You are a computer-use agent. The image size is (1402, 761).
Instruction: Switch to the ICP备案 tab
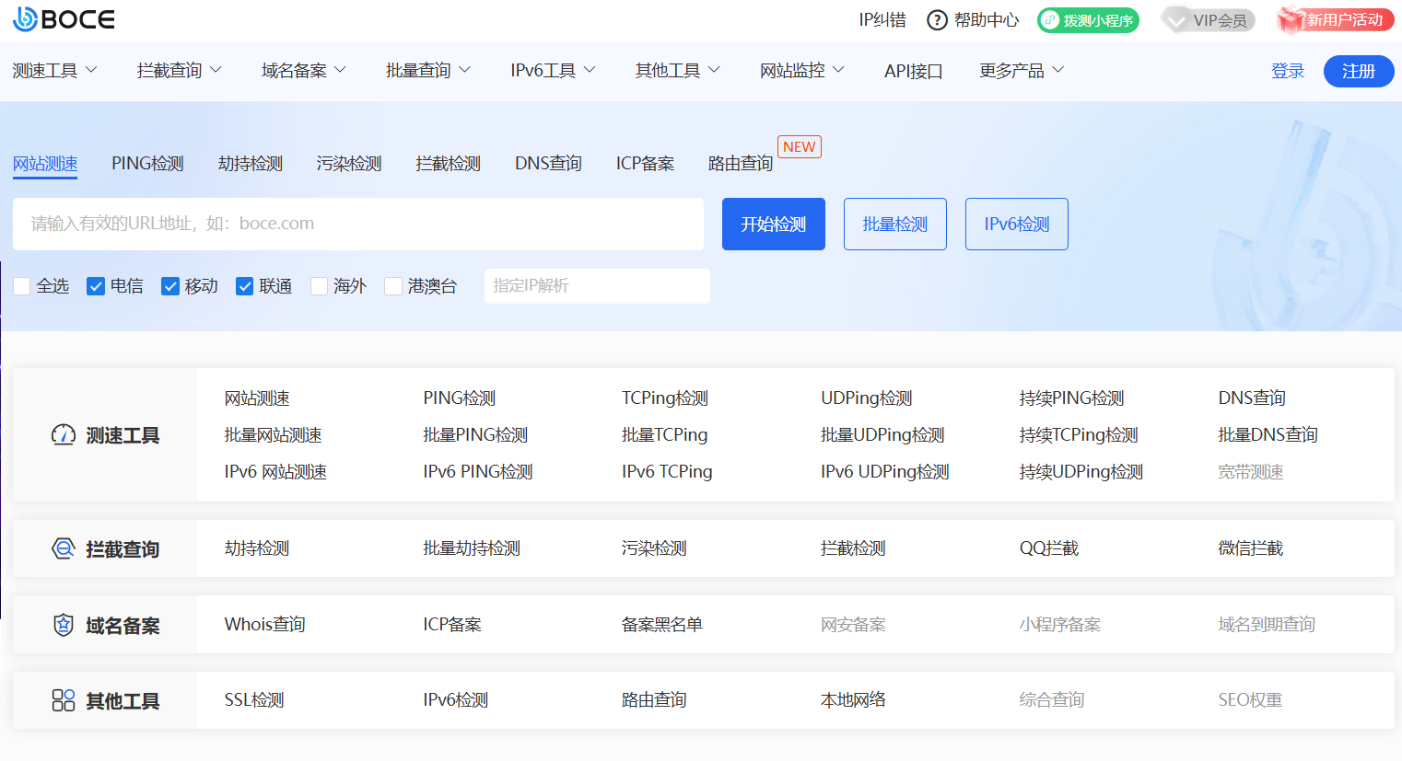click(645, 164)
